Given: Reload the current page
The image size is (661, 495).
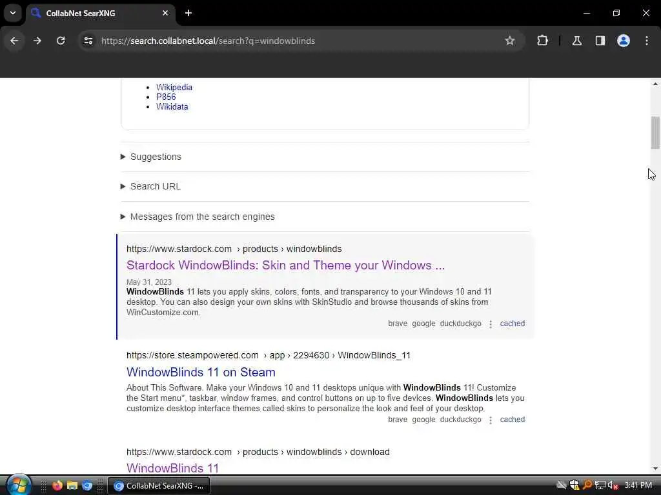Looking at the screenshot, I should [x=61, y=41].
